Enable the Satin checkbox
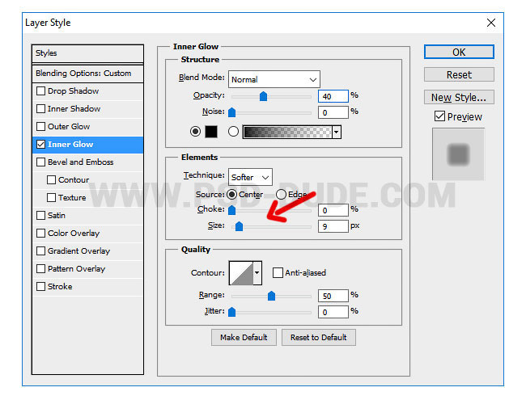526x400 pixels. point(40,215)
